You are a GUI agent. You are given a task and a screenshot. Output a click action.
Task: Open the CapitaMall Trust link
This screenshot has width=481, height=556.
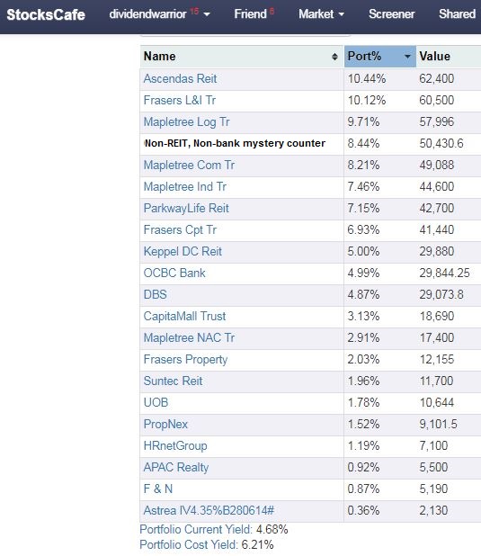click(184, 317)
